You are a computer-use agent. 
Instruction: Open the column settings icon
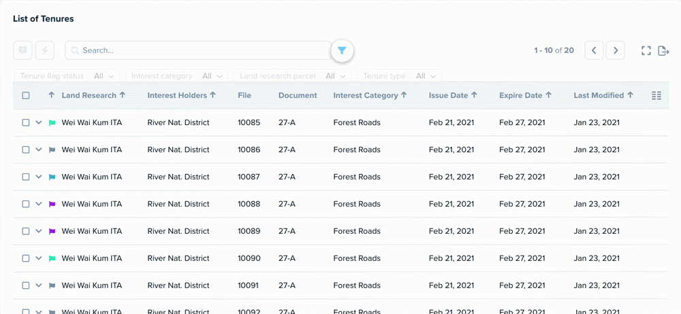tap(656, 95)
